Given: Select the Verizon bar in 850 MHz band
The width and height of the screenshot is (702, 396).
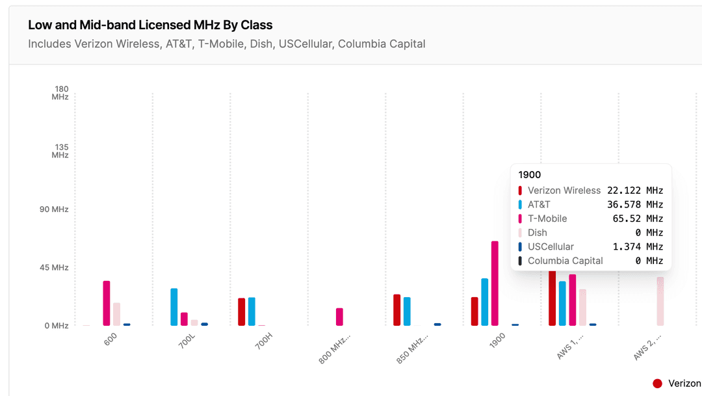Looking at the screenshot, I should tap(397, 310).
